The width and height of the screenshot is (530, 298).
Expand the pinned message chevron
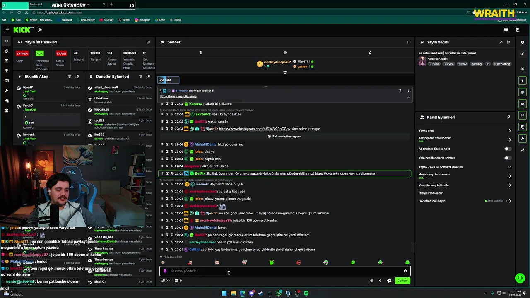click(408, 98)
